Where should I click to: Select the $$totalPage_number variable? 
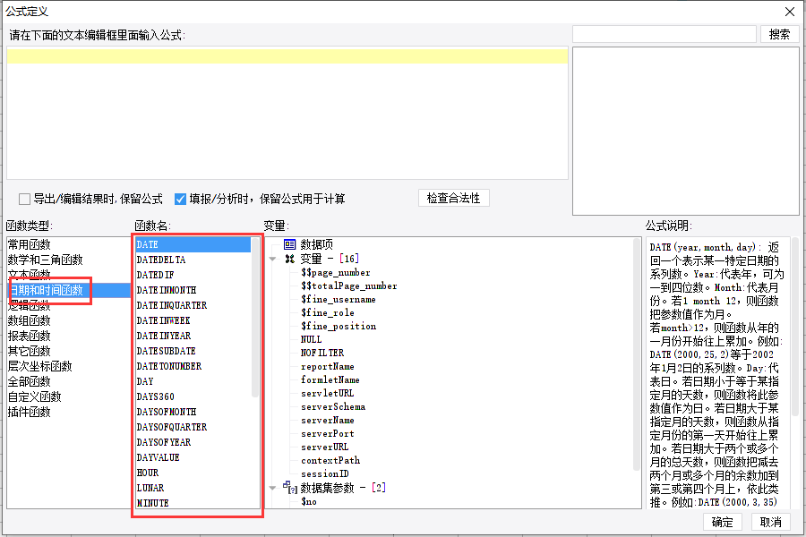pos(349,286)
